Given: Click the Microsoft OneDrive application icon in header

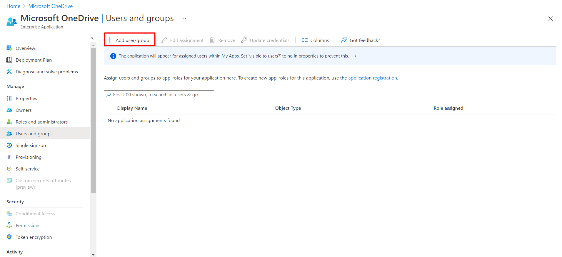Looking at the screenshot, I should click(x=11, y=22).
